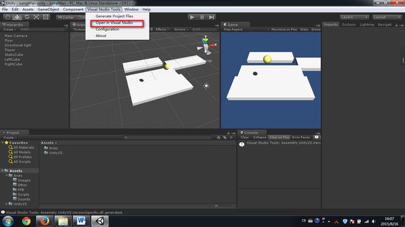Toggle Collapse in the Console panel
Viewport: 405px width, 227px height.
(259, 137)
